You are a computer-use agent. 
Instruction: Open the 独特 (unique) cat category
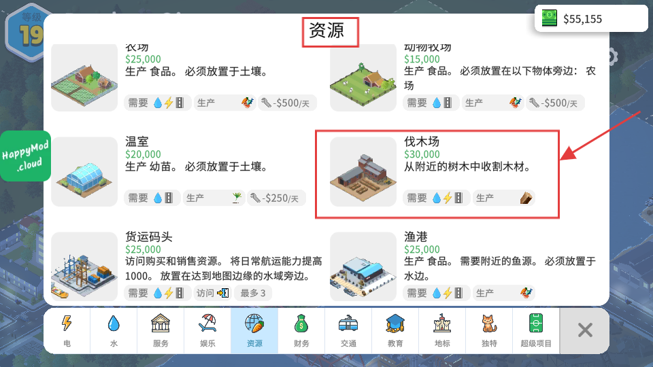tap(489, 331)
